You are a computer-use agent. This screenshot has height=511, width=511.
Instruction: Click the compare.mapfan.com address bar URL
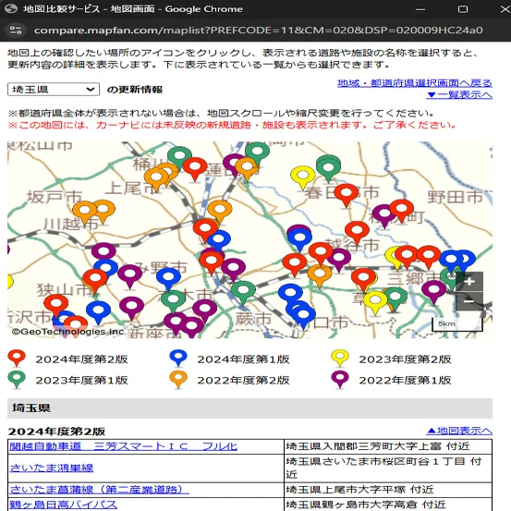coord(258,30)
